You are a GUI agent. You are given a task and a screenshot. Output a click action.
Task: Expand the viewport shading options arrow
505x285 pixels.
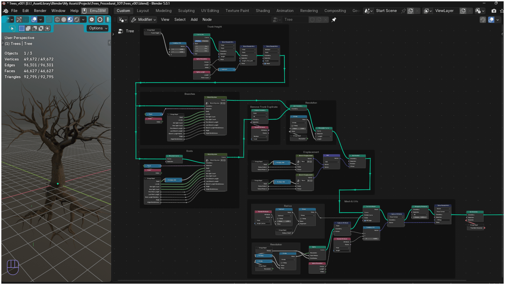[83, 20]
